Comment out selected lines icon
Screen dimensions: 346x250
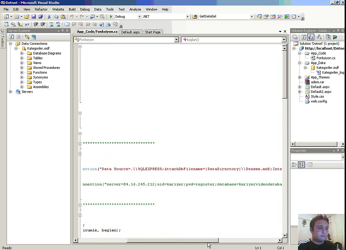[51, 24]
